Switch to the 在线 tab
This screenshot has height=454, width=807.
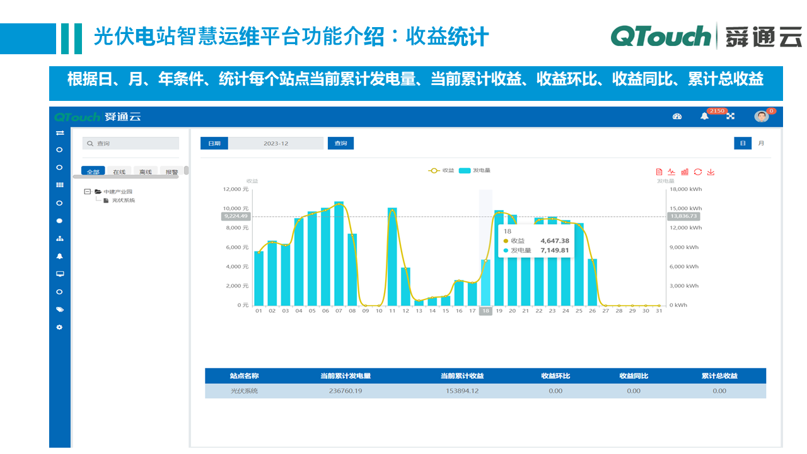[119, 171]
